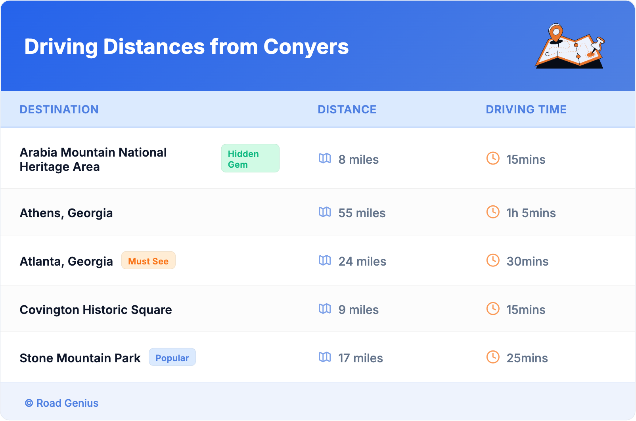Viewport: 636px width, 421px height.
Task: Click the Driving Time column header
Action: click(526, 109)
